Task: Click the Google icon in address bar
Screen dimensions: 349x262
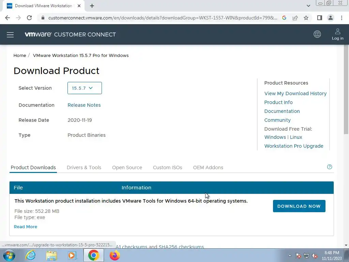Action: pyautogui.click(x=284, y=18)
